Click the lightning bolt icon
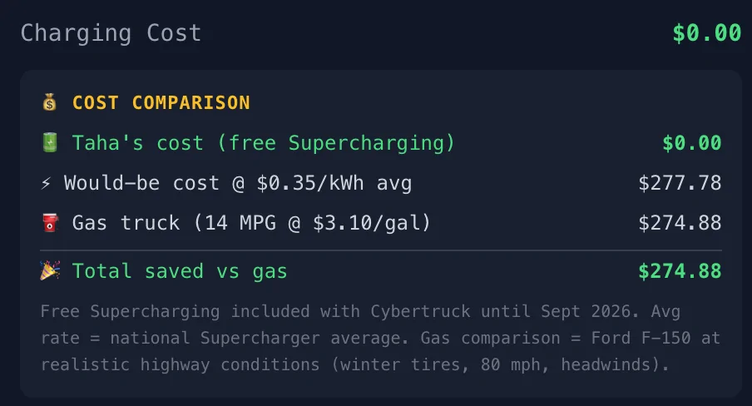The image size is (752, 406). click(46, 183)
